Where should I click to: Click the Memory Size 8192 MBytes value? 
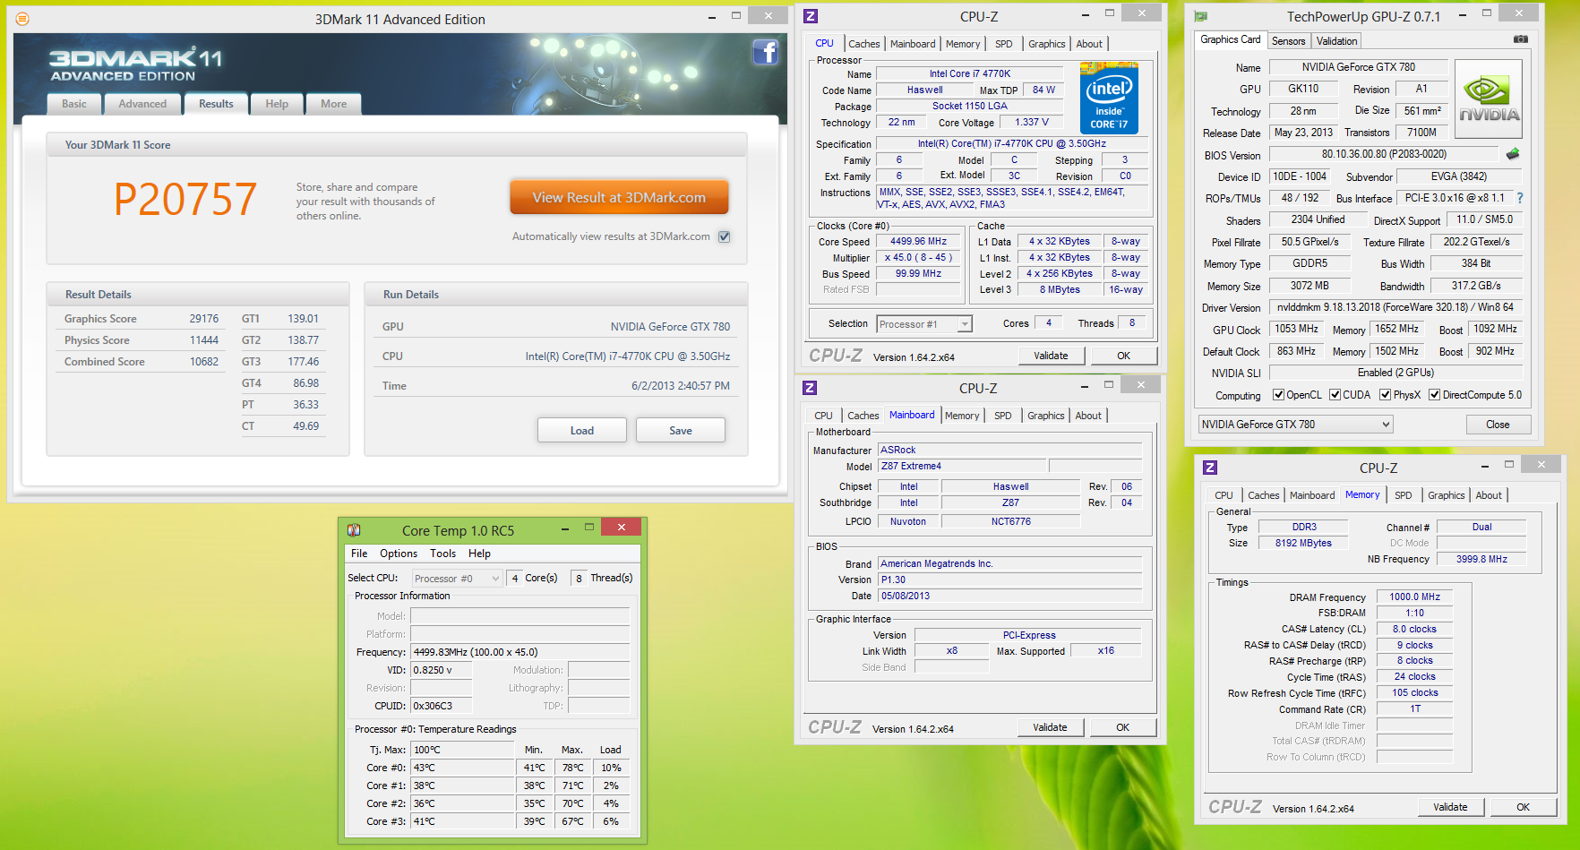pyautogui.click(x=1303, y=543)
